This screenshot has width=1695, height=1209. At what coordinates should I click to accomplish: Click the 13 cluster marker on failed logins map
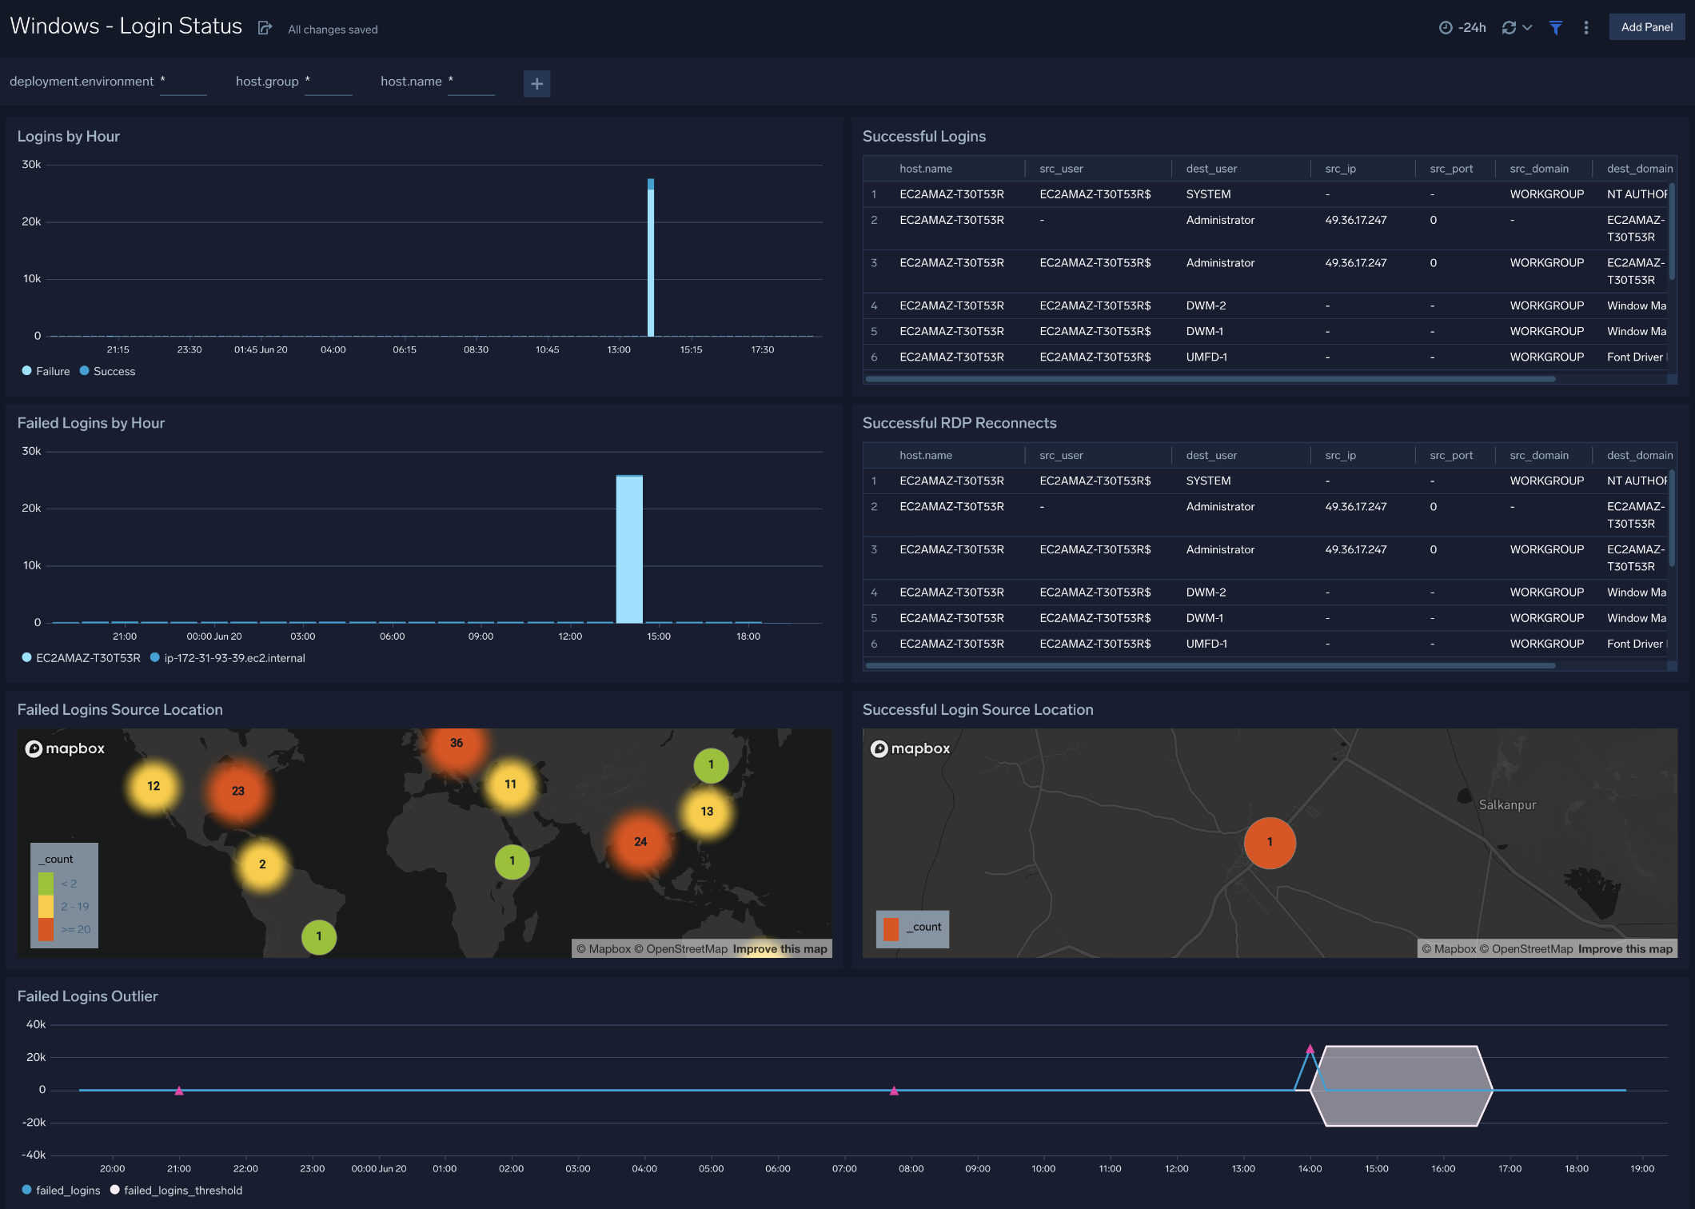point(707,812)
